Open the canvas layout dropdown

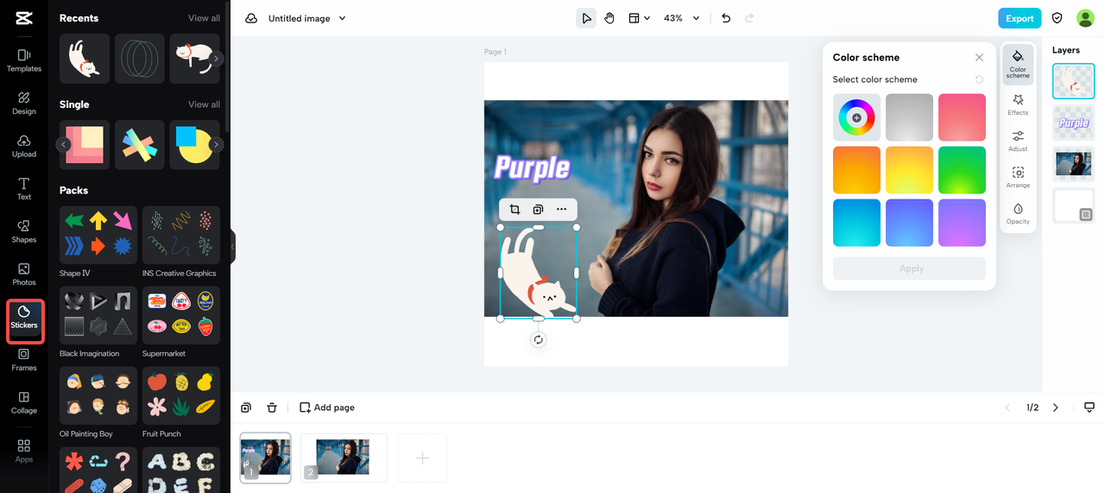click(639, 18)
